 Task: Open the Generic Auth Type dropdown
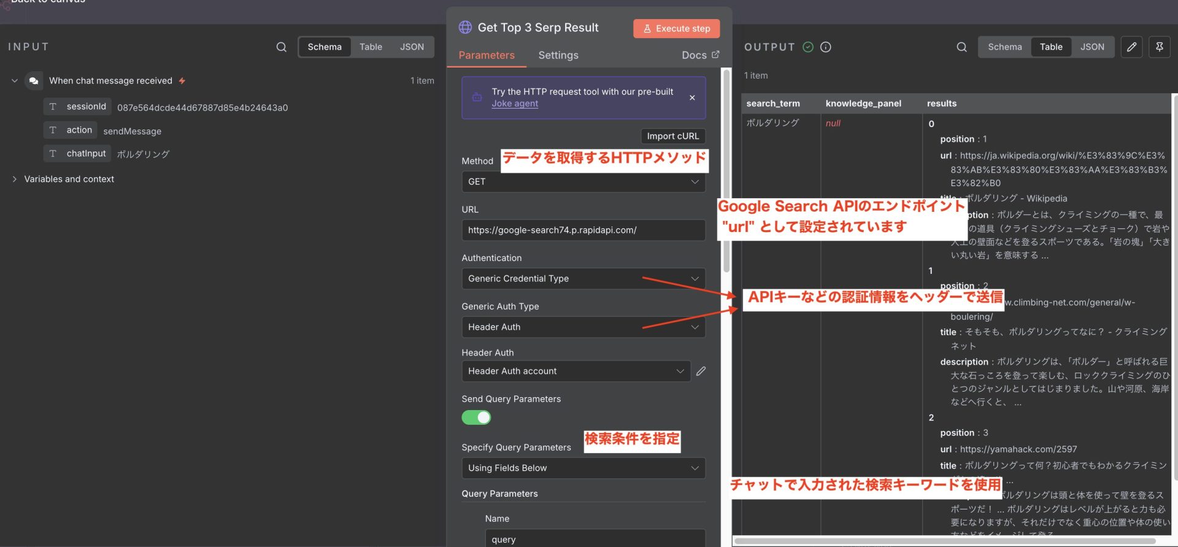click(583, 327)
